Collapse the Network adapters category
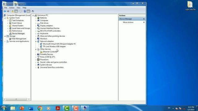 tap(36, 41)
